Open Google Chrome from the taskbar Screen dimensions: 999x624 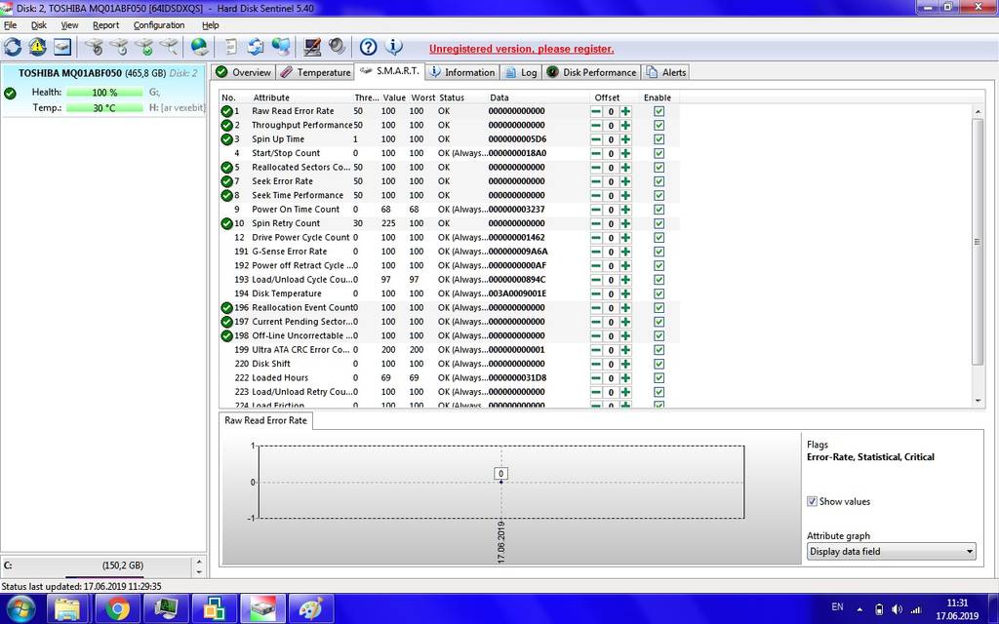pyautogui.click(x=117, y=609)
